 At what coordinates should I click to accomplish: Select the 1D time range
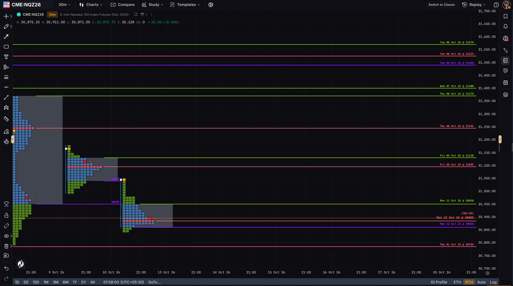pos(17,282)
